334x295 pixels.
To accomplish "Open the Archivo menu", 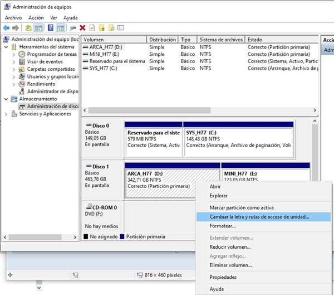I will (13, 18).
